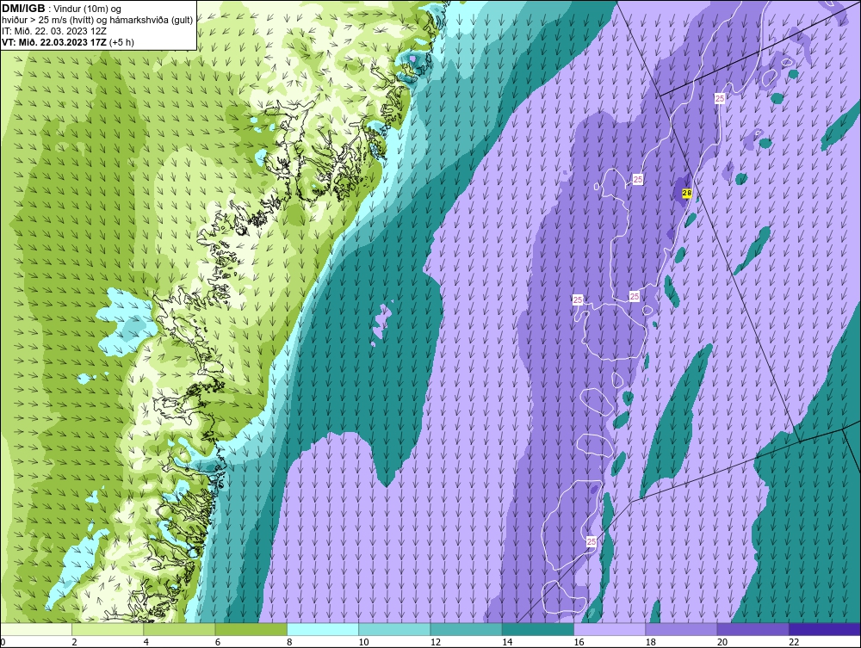Click the legend scale value 6

click(x=218, y=643)
